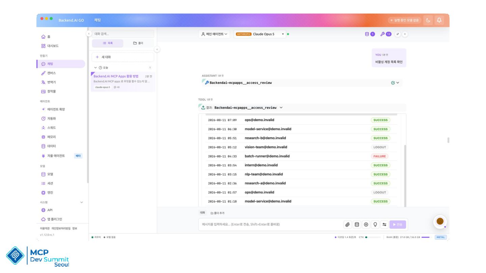Open the sliders settings icon in message box
This screenshot has width=486, height=273.
pos(384,225)
